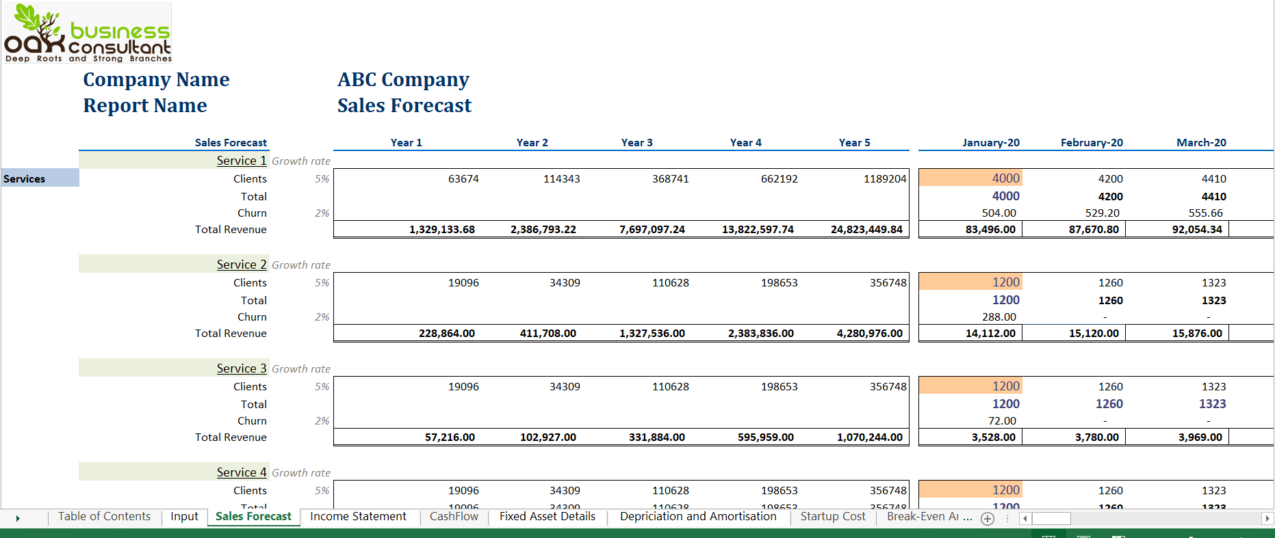The image size is (1275, 538).
Task: Select Service 1 clients 5% growth rate
Action: tap(322, 178)
